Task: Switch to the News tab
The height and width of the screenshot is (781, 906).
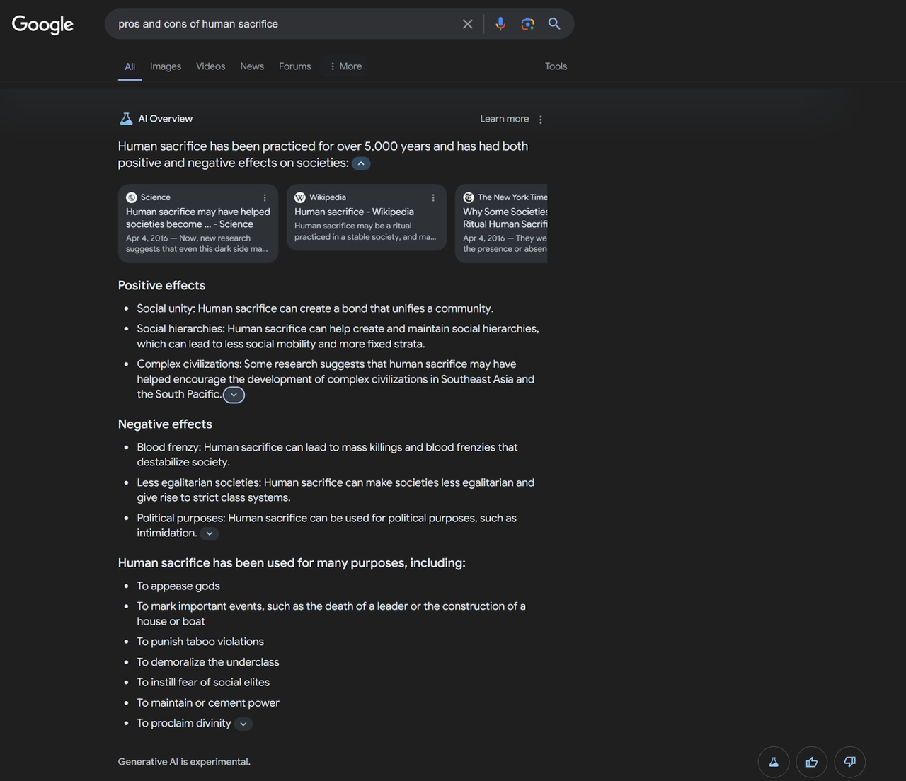Action: pos(252,66)
